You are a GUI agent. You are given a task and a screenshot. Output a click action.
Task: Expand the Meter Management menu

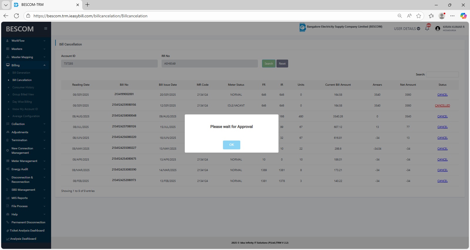[x=26, y=161]
